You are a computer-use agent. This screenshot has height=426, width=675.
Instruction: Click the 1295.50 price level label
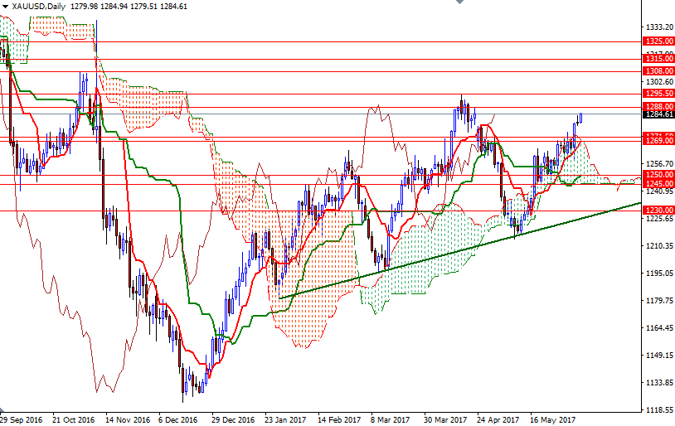tap(658, 94)
